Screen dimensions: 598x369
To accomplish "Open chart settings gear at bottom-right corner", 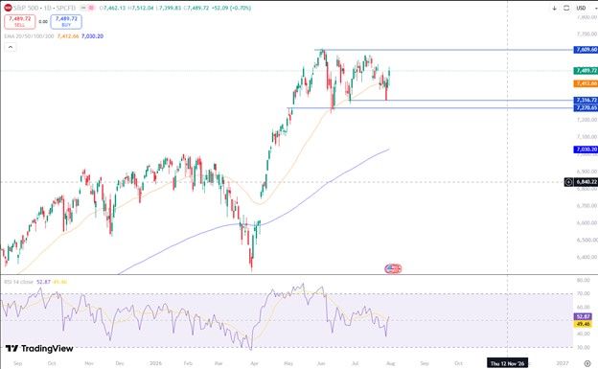I will coord(587,363).
